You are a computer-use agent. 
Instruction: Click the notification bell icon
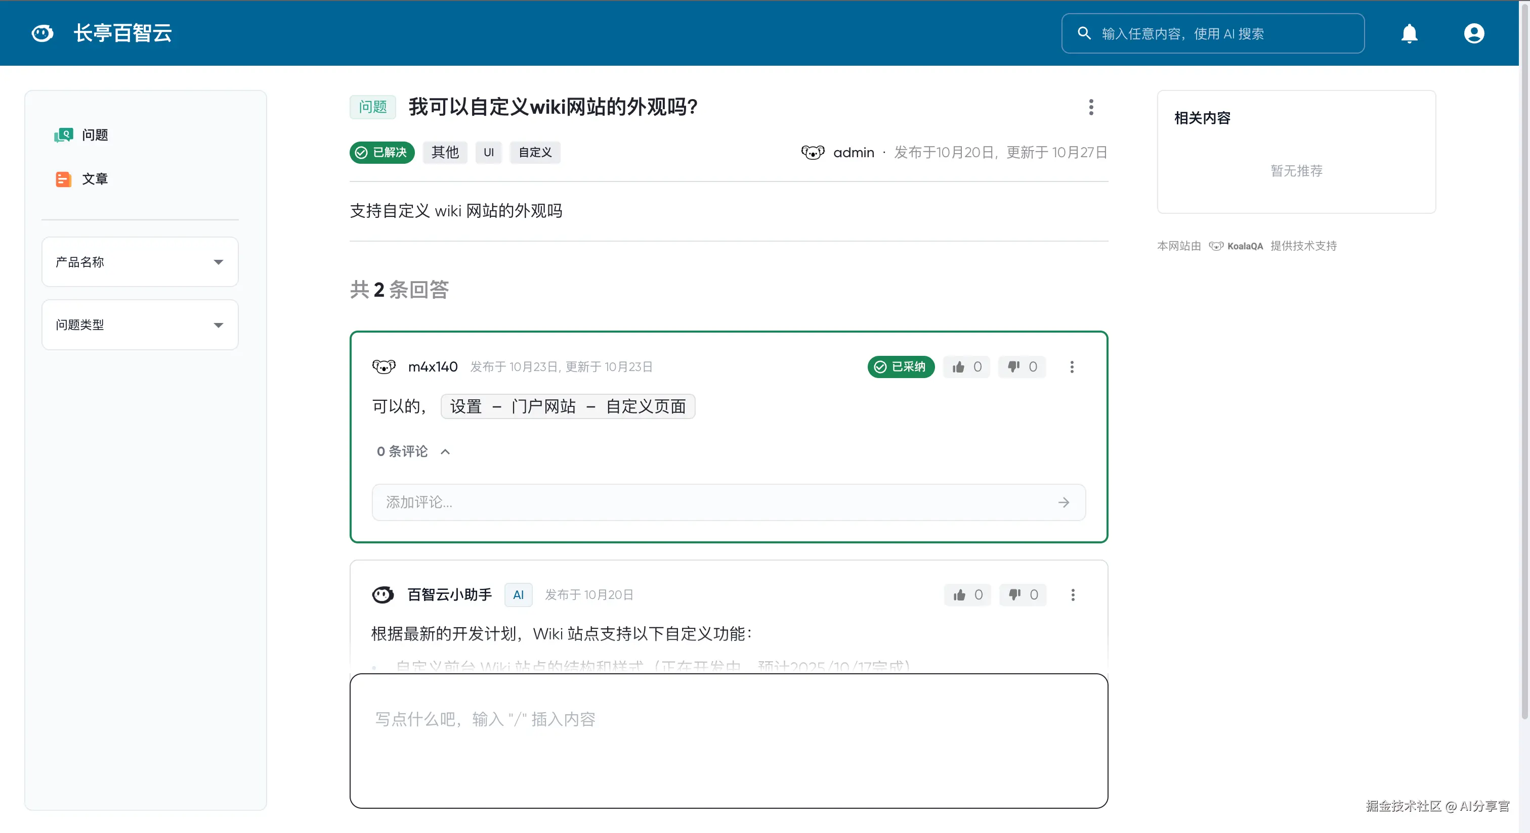point(1409,33)
